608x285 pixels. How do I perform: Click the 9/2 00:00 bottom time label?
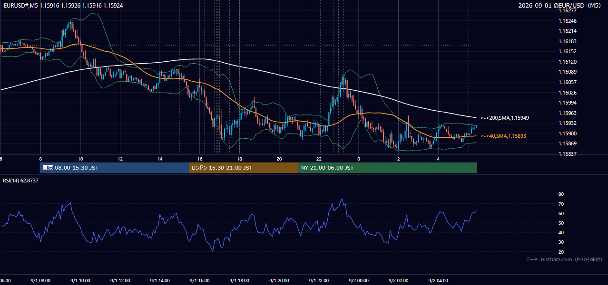point(359,280)
